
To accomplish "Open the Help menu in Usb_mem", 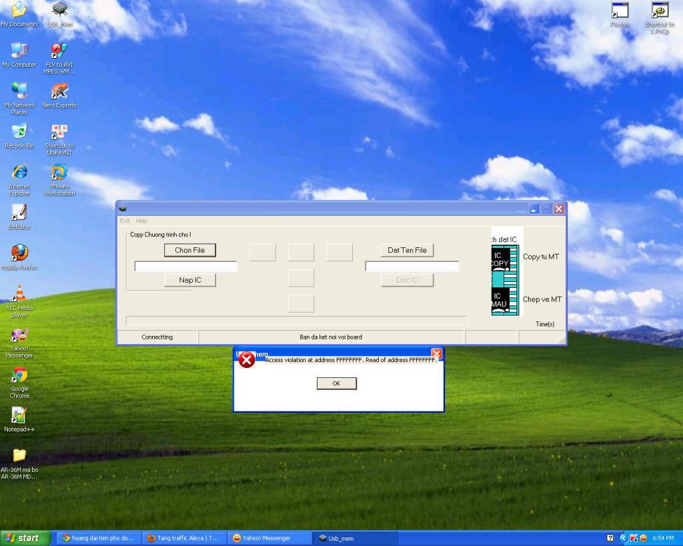I will 141,221.
